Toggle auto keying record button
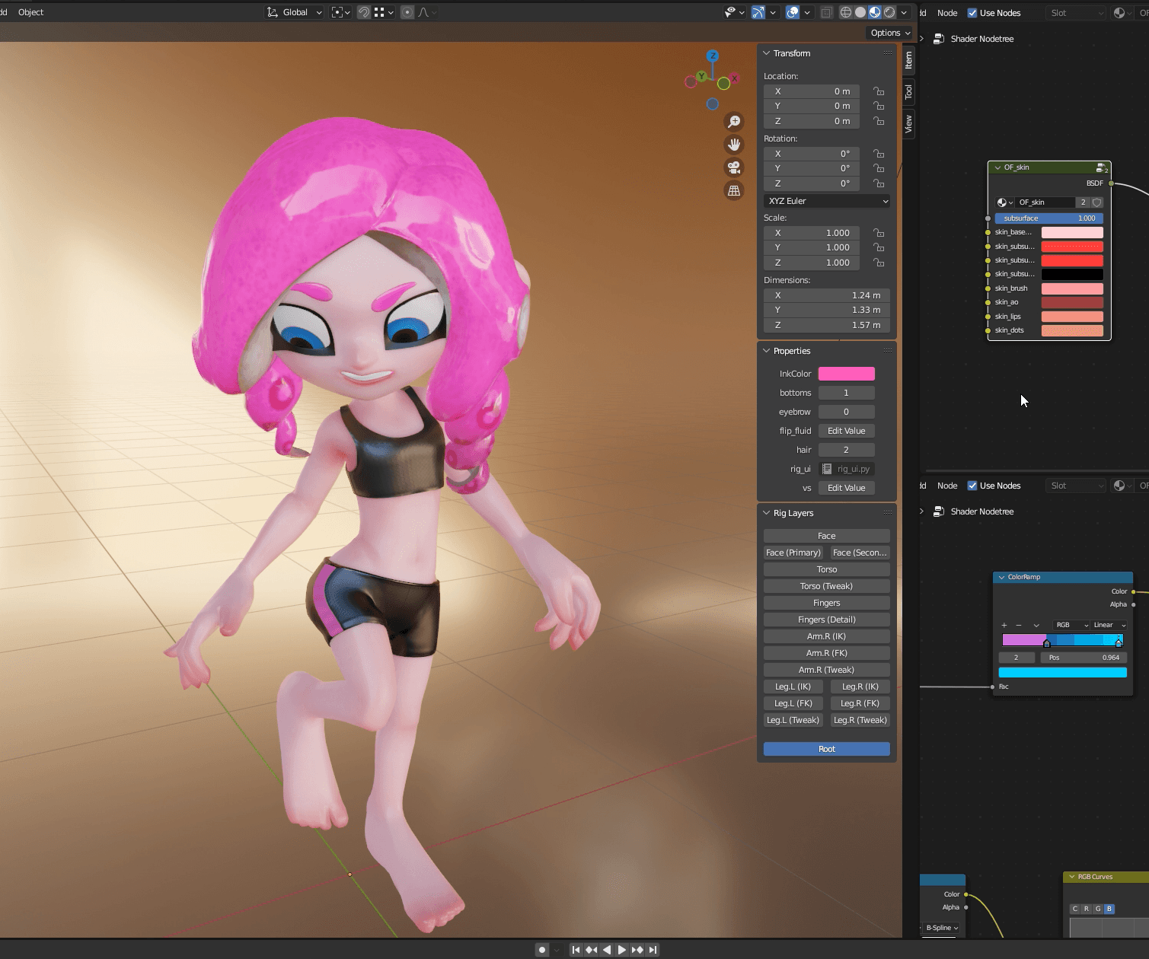Image resolution: width=1149 pixels, height=959 pixels. tap(542, 950)
